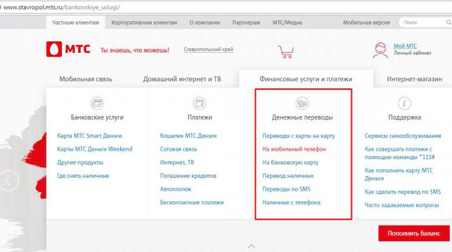Click the search magnifier icon
Viewport: 452px width, 252px height.
(449, 22)
